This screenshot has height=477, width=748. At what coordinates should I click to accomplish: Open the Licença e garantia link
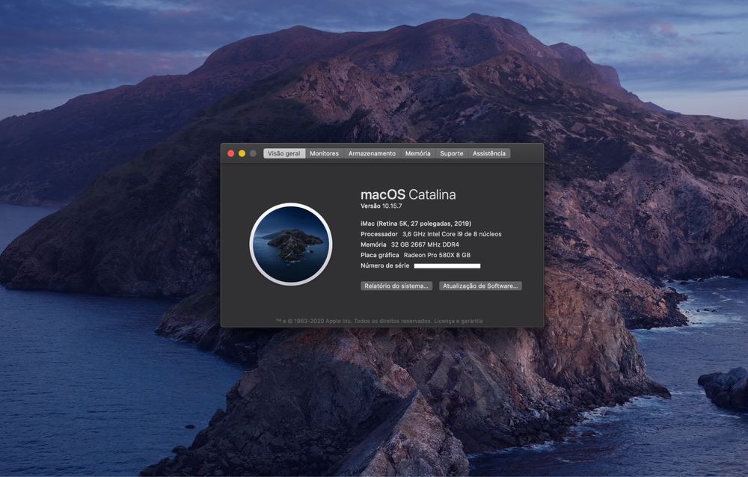coord(459,321)
